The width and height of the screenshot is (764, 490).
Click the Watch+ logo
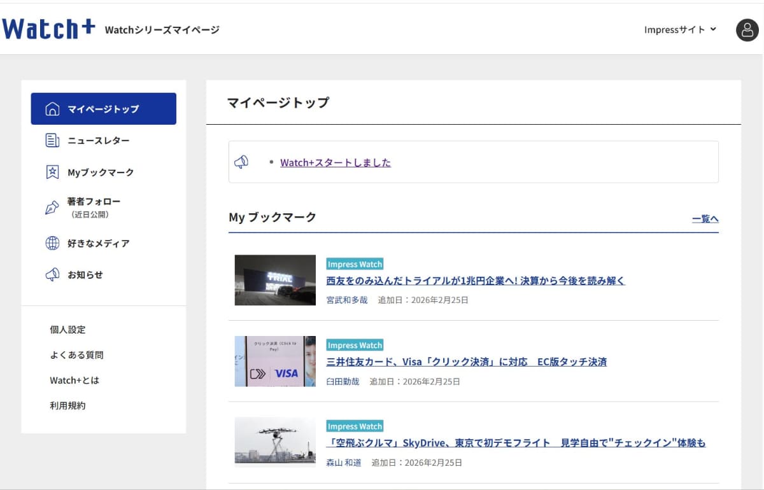[48, 28]
